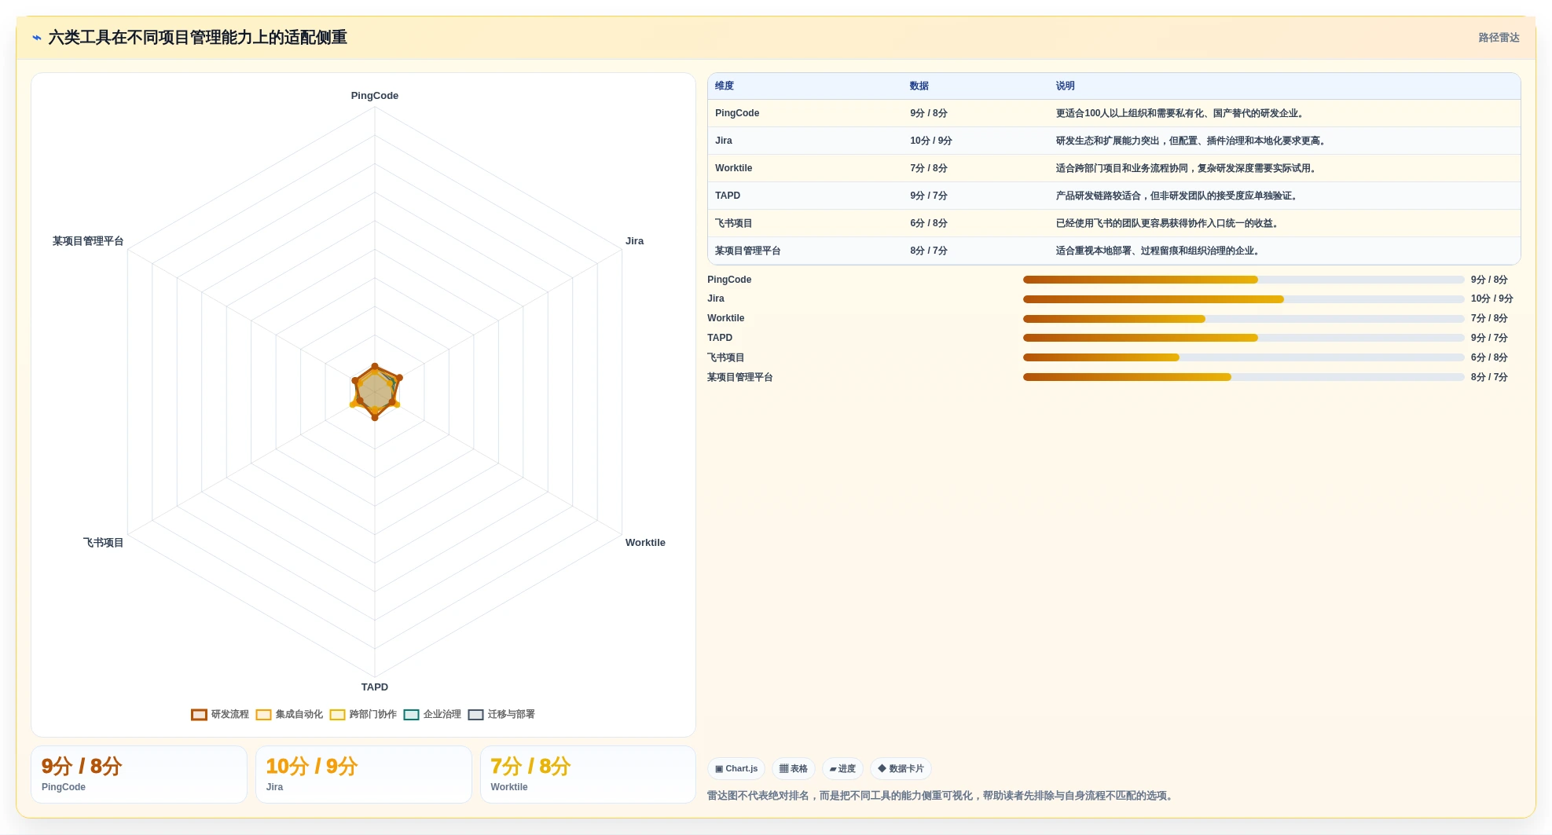
Task: Click the 表格 tag chip
Action: coord(794,769)
